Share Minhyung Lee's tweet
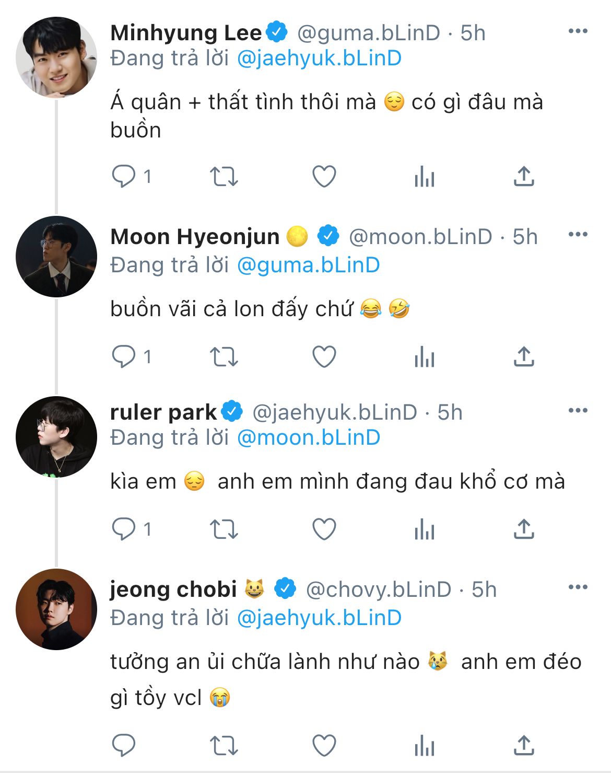Viewport: 611px width, 774px height. pos(524,177)
